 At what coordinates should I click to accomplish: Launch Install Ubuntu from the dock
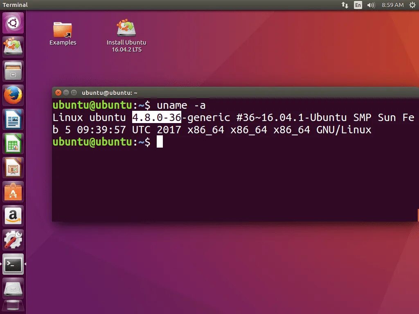13,47
